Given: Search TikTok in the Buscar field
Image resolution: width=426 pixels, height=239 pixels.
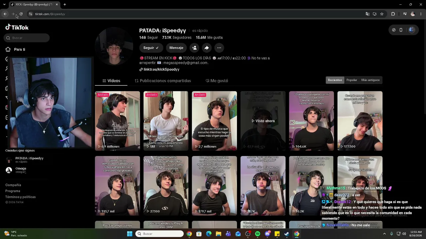Looking at the screenshot, I should [x=27, y=38].
